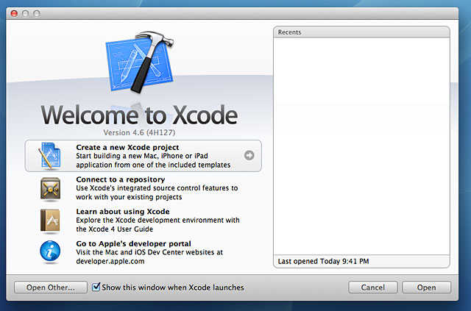The height and width of the screenshot is (311, 471).
Task: Select Create a new Xcode project
Action: pos(144,156)
